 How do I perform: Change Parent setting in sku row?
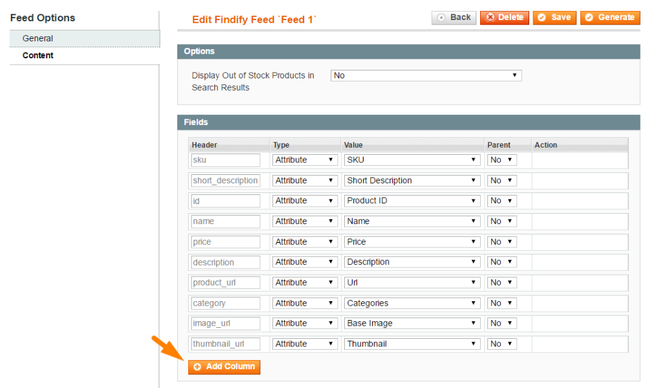502,160
